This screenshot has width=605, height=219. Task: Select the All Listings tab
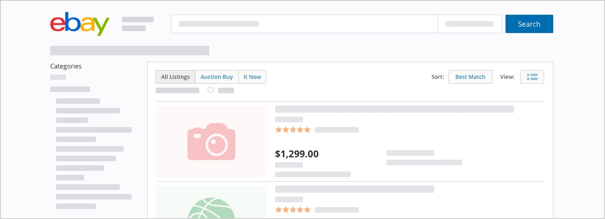click(176, 77)
